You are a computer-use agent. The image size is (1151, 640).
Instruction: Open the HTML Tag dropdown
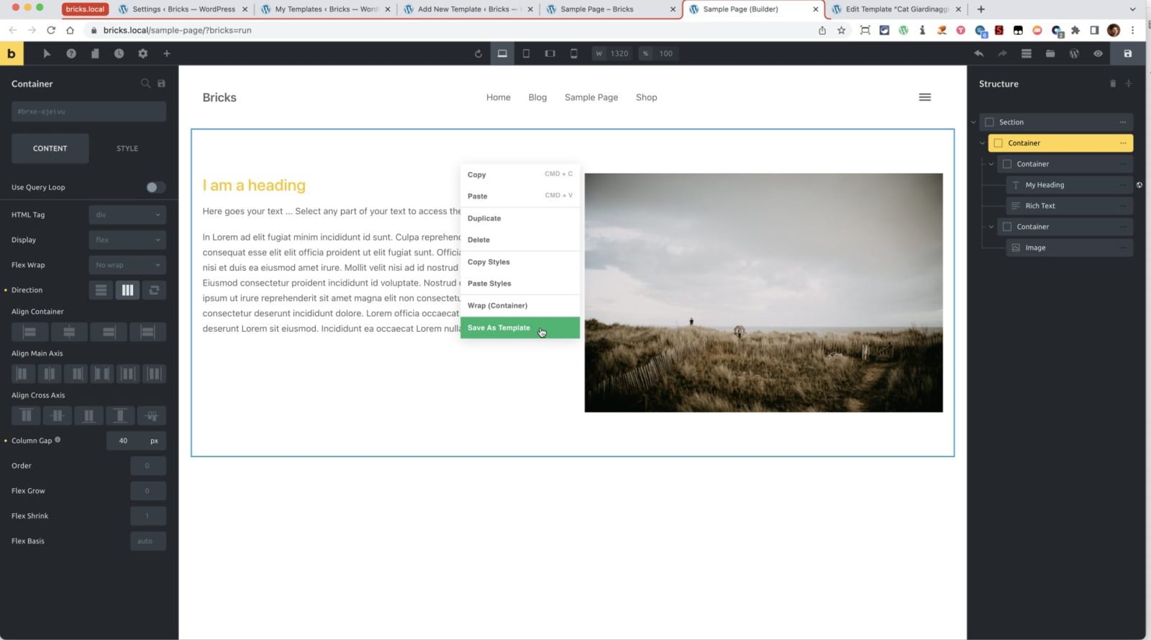coord(127,215)
